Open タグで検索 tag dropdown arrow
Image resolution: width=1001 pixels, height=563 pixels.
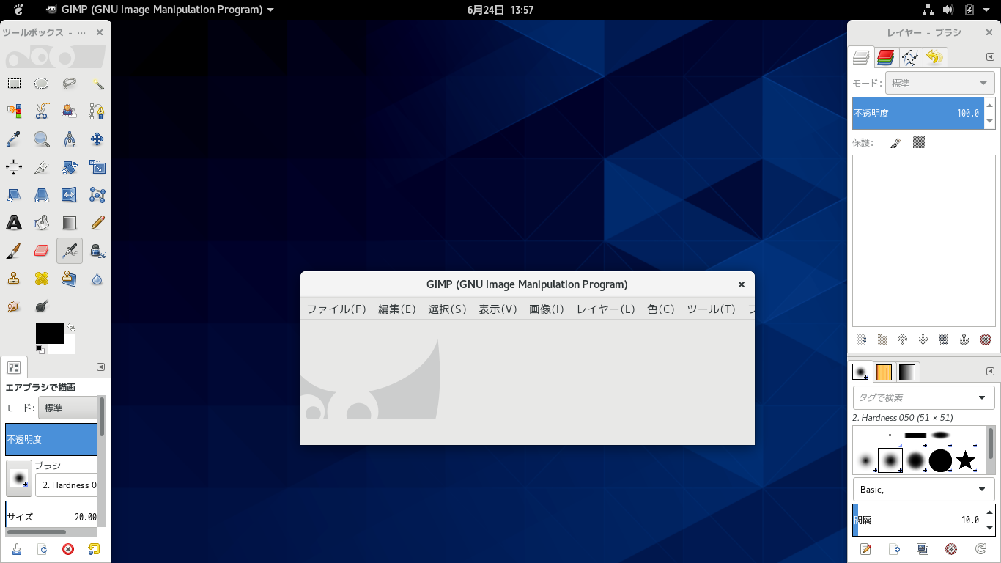point(982,397)
